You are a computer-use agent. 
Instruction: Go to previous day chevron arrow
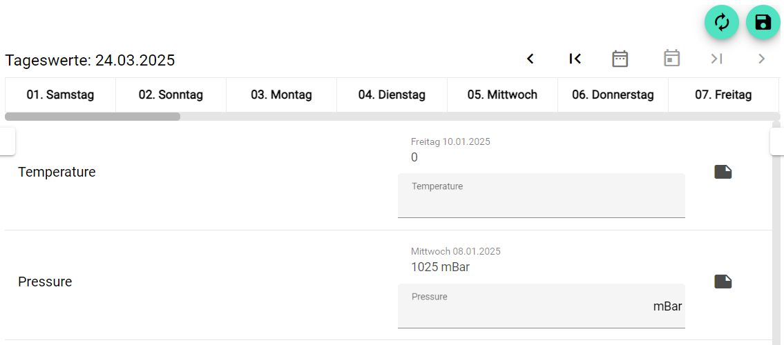click(x=530, y=59)
